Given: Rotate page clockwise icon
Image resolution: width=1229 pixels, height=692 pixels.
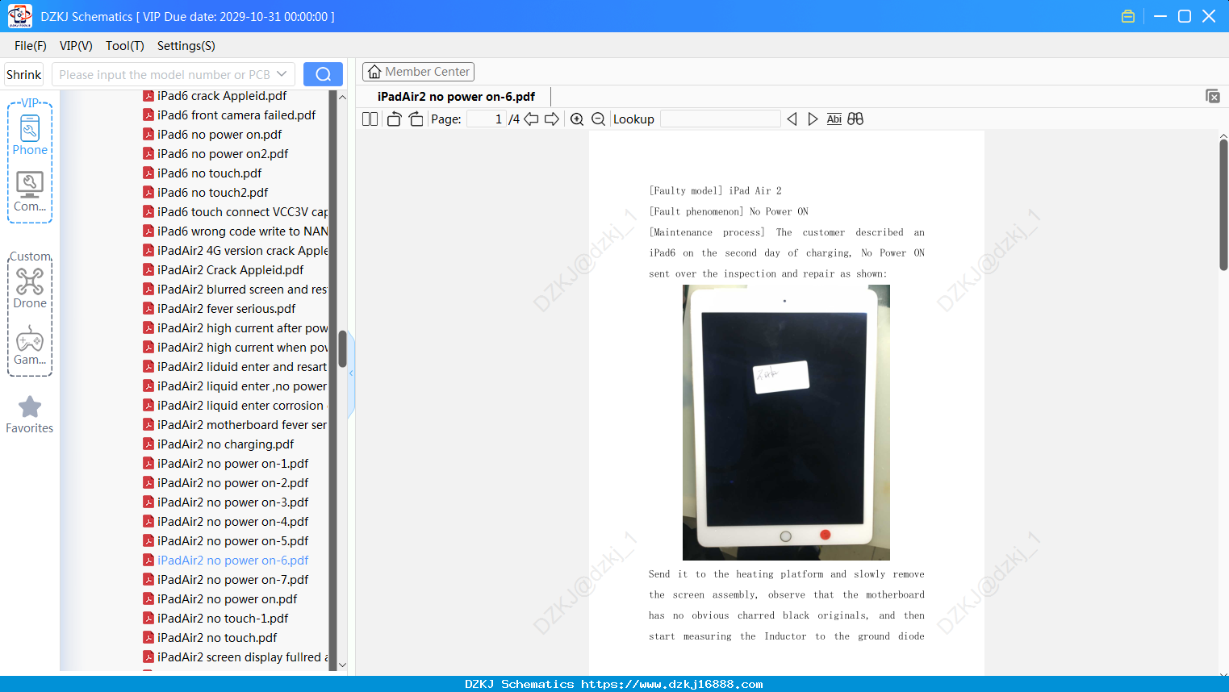Looking at the screenshot, I should click(x=416, y=119).
